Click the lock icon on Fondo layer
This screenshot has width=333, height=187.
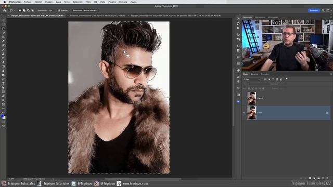click(x=327, y=113)
